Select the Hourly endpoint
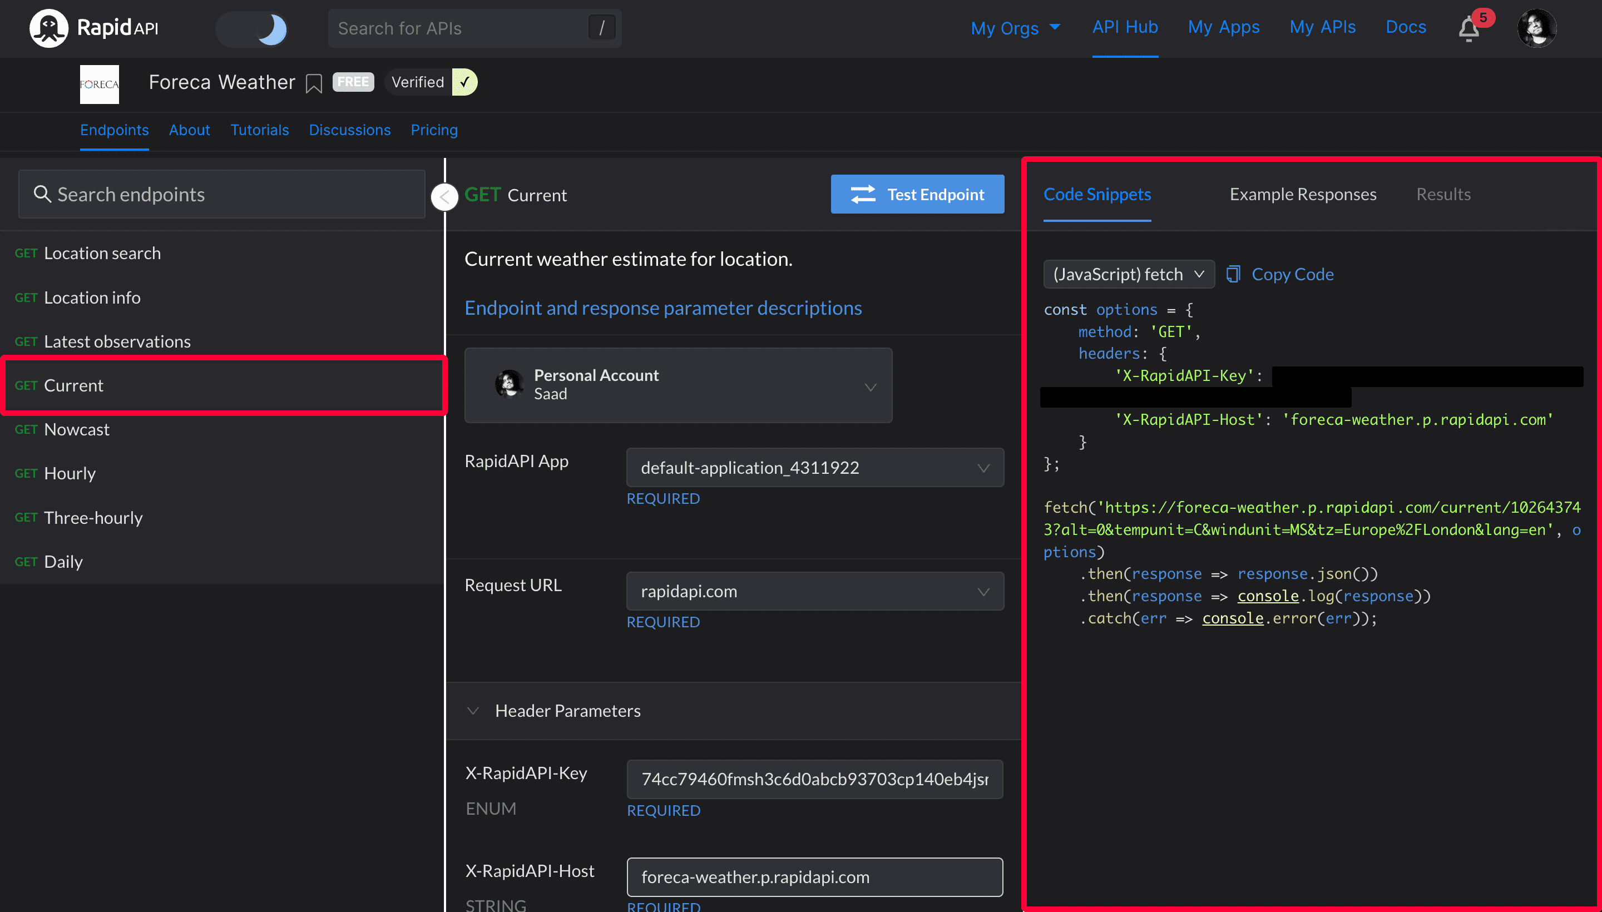 pyautogui.click(x=222, y=474)
